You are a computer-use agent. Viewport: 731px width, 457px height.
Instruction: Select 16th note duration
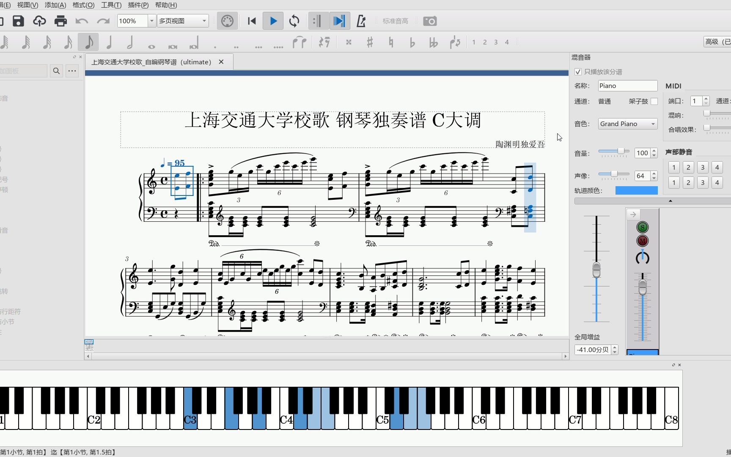click(x=68, y=42)
